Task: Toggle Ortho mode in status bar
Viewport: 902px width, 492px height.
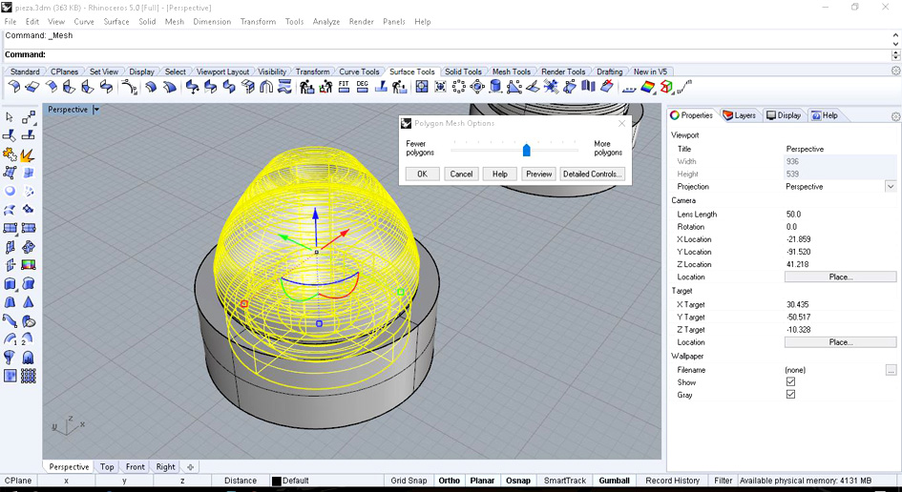Action: [450, 481]
